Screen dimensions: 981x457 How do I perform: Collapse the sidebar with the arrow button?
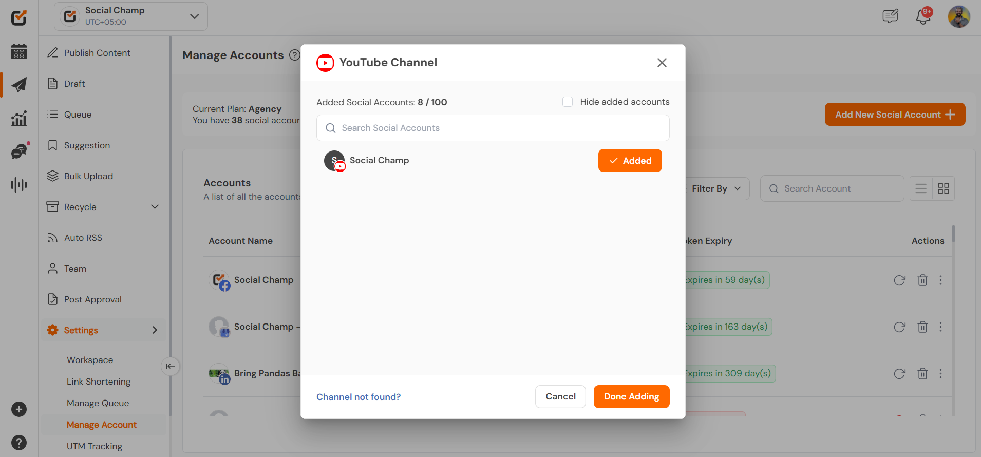[171, 366]
